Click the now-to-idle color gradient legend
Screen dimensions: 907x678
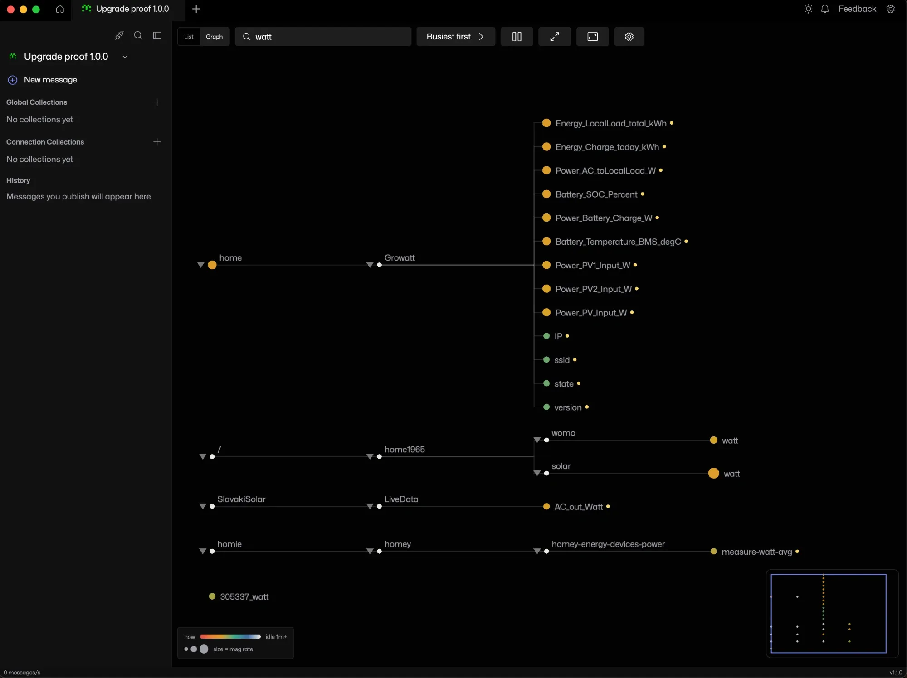[230, 637]
